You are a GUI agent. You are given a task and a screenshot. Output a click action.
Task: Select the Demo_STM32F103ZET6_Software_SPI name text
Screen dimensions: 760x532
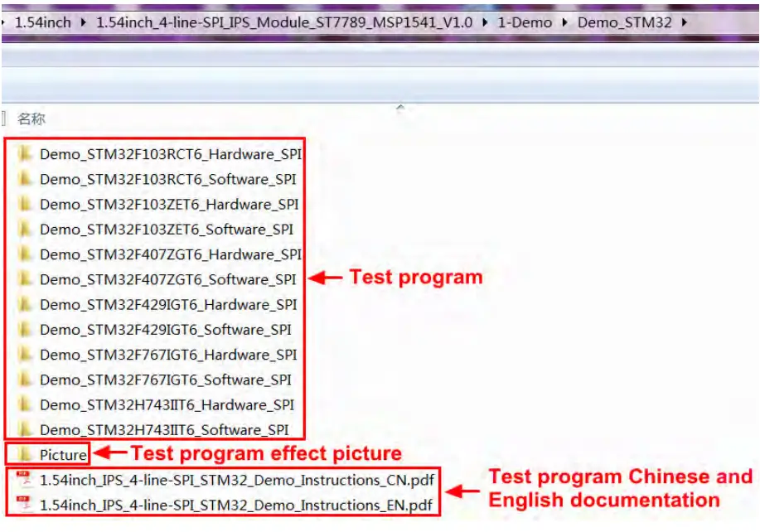(x=167, y=230)
